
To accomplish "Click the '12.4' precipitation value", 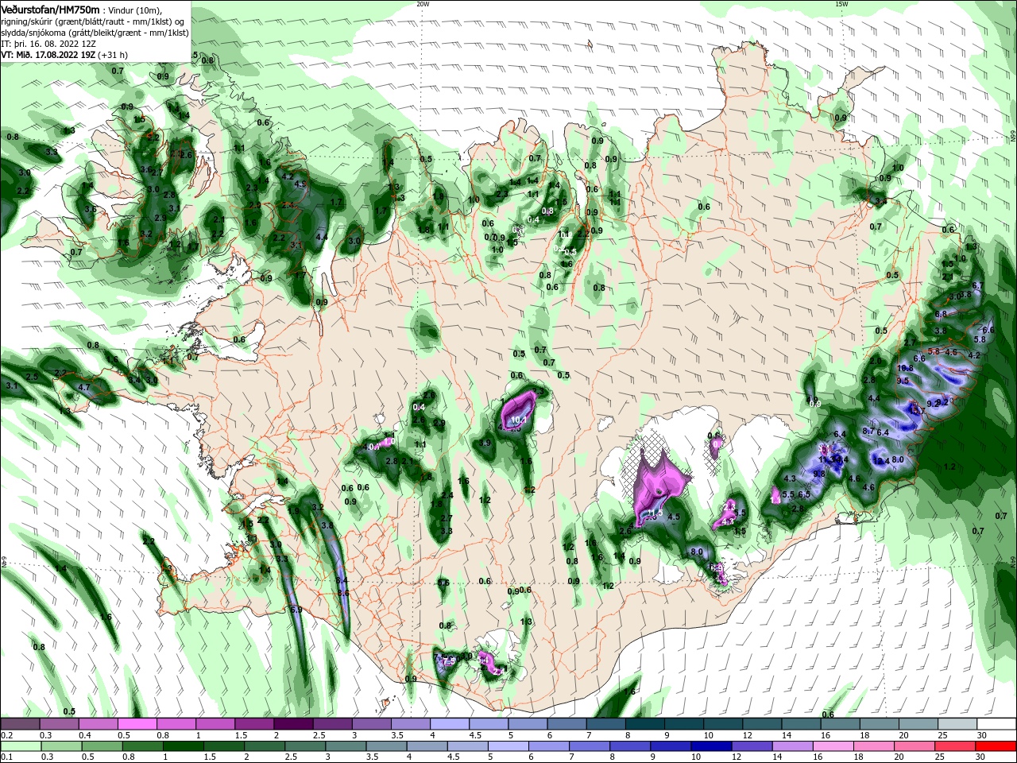I will click(x=880, y=460).
